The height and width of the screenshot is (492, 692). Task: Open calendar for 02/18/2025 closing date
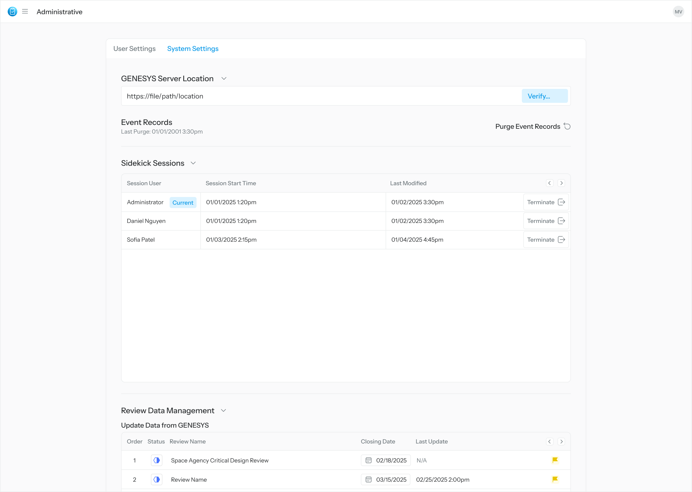[368, 460]
